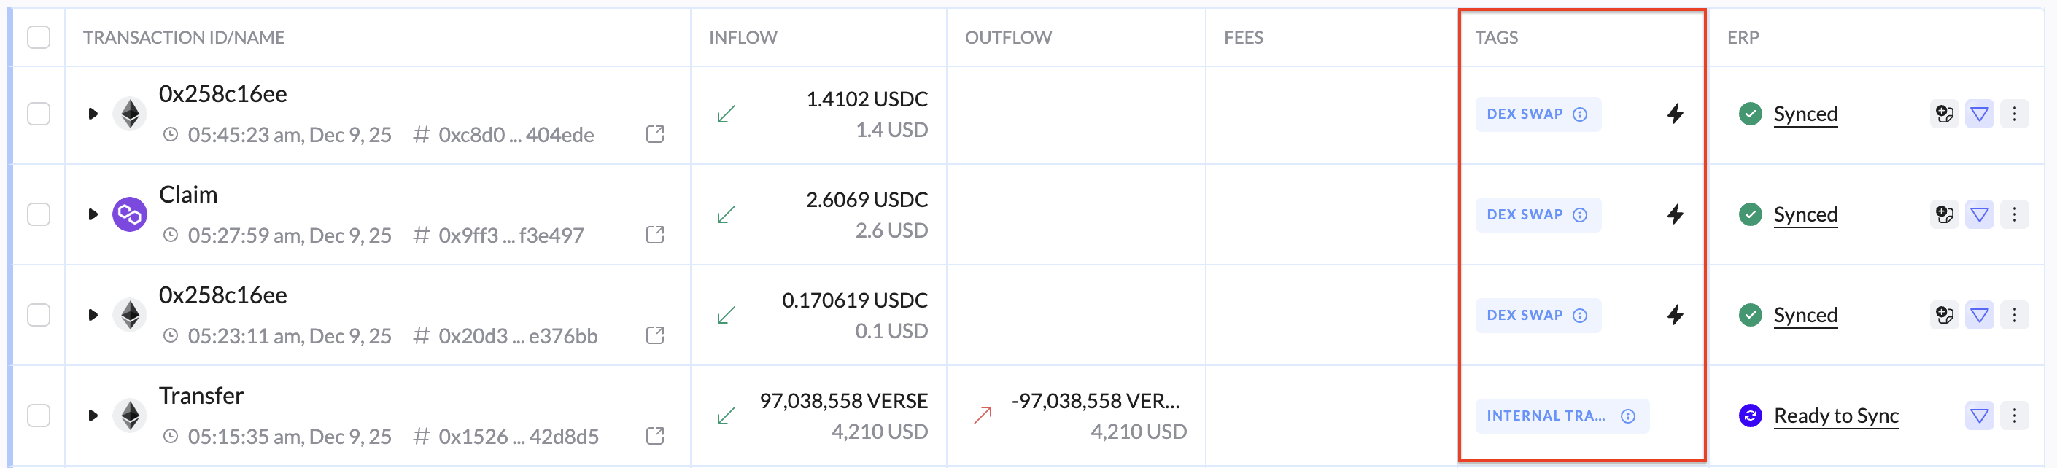Open external link for the Claim transaction
Screen dimensions: 2057x468
[655, 235]
